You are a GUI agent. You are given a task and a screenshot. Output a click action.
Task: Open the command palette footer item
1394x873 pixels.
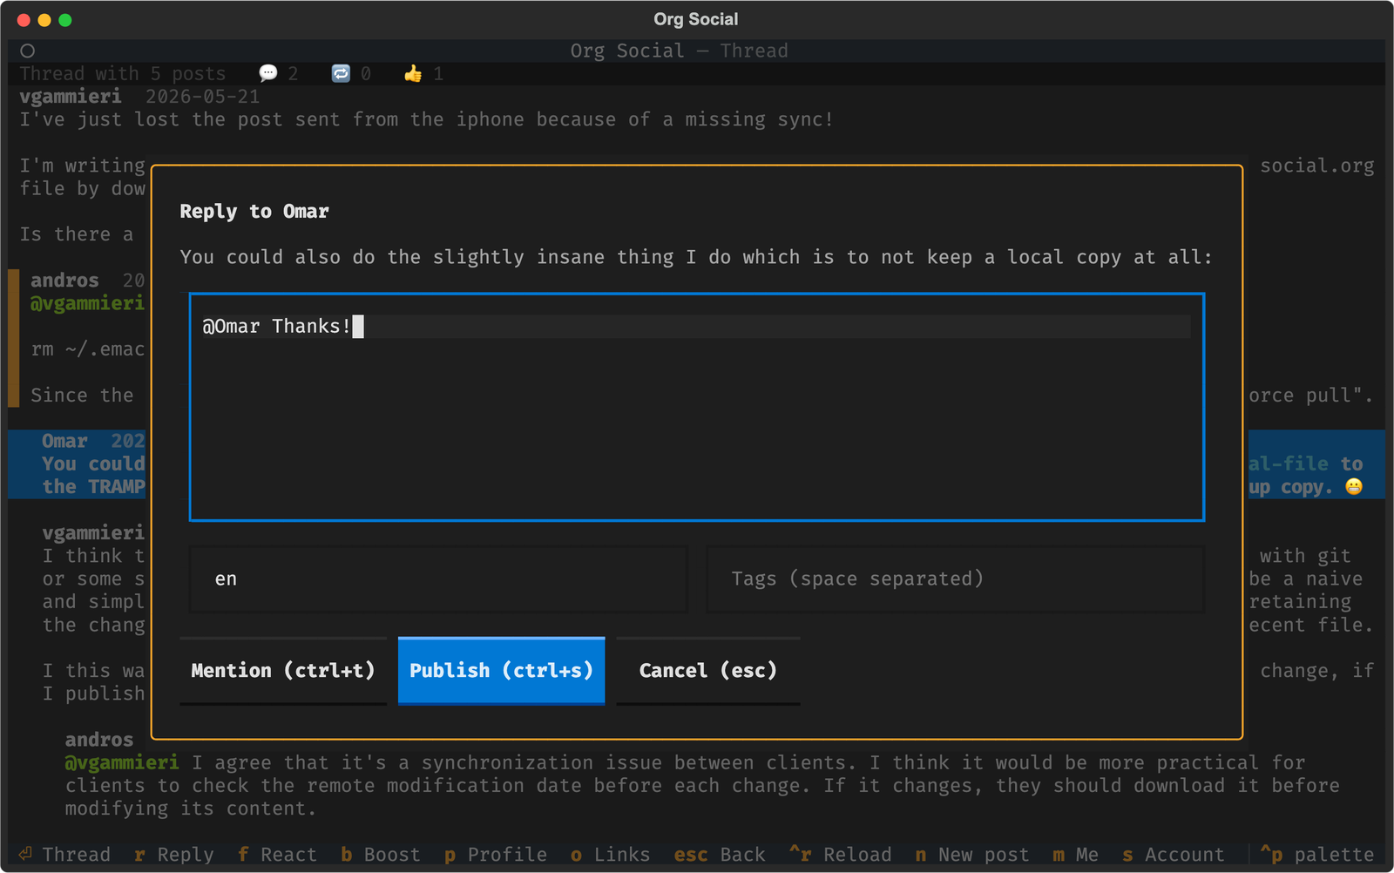pyautogui.click(x=1317, y=855)
